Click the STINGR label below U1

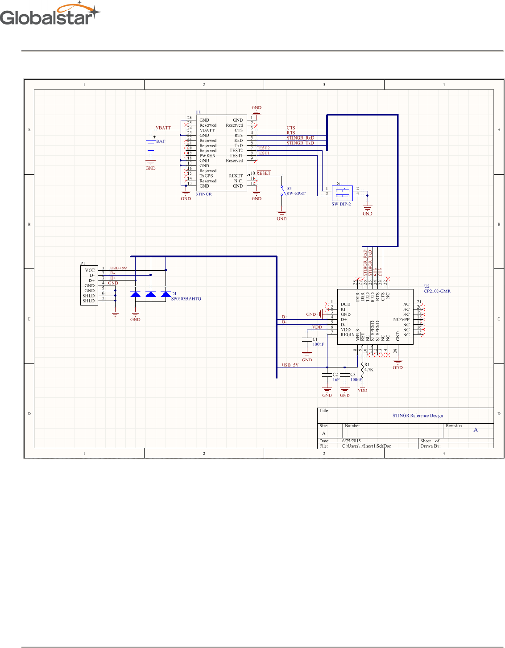click(203, 194)
